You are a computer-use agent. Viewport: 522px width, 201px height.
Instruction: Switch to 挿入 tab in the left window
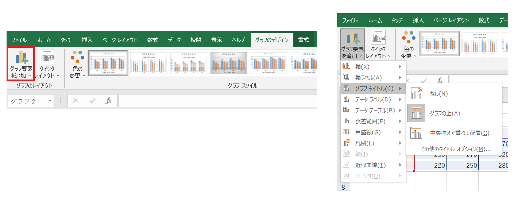pyautogui.click(x=87, y=40)
